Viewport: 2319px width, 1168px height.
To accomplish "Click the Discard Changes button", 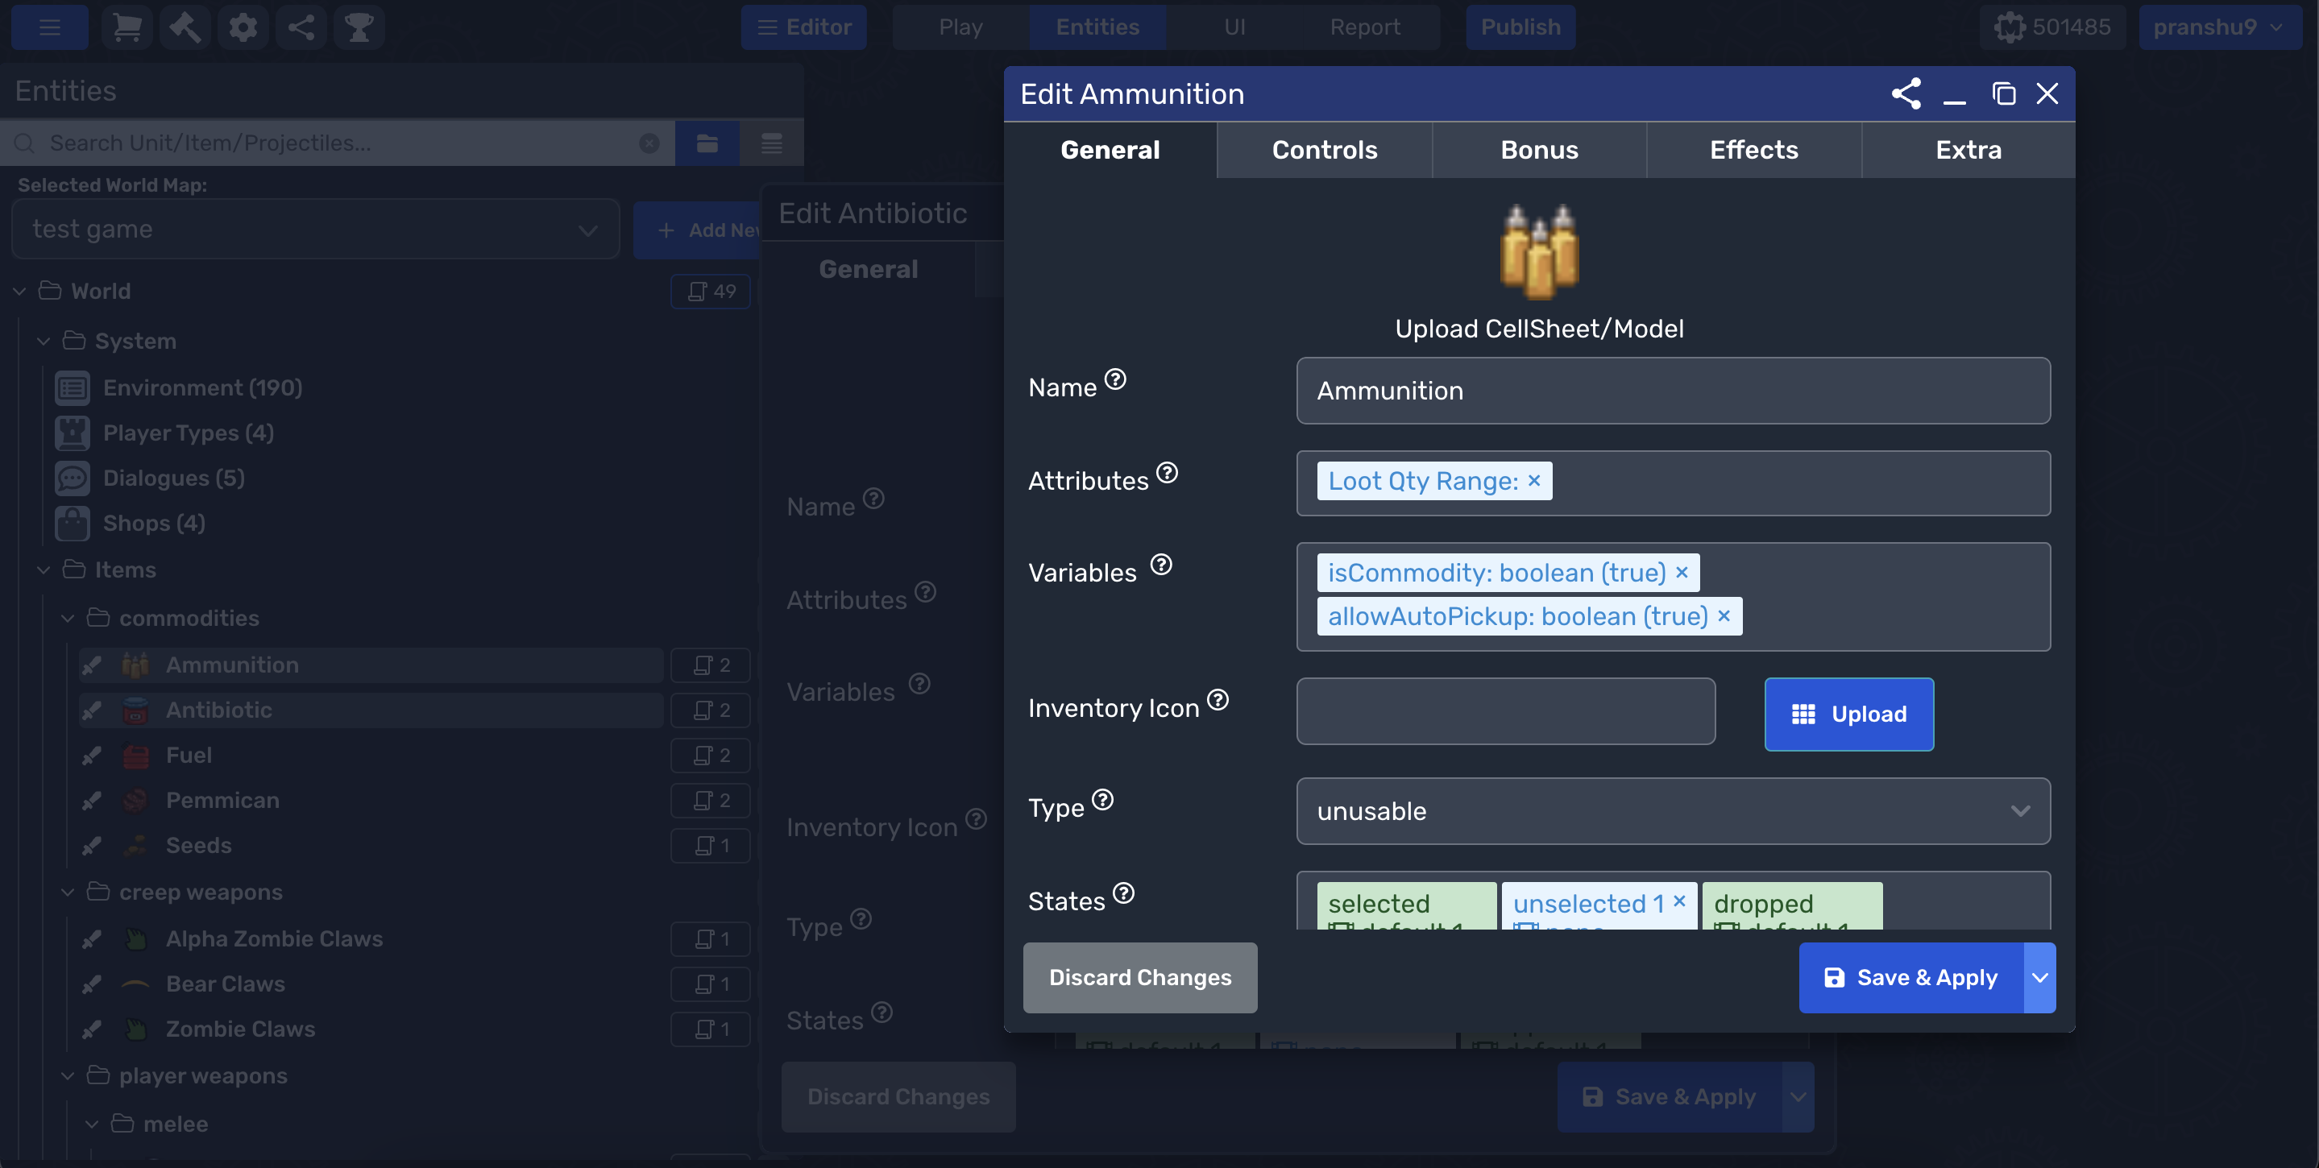I will (1139, 977).
